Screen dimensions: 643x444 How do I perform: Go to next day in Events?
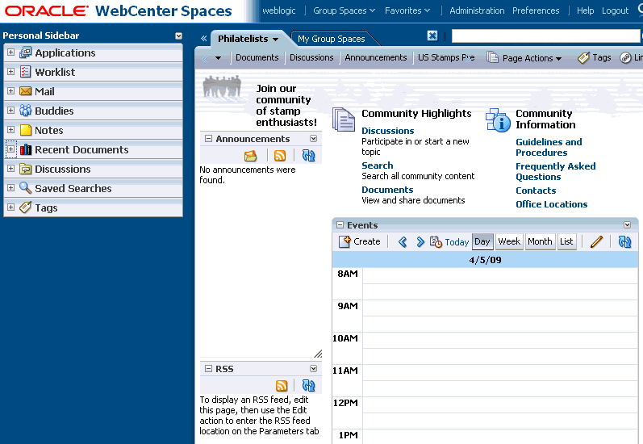coord(420,241)
